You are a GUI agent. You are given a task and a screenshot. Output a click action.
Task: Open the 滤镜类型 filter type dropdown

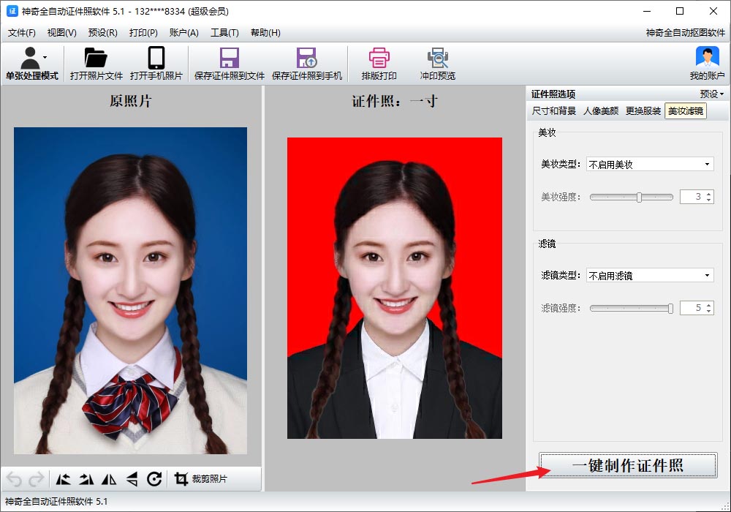[x=649, y=274]
